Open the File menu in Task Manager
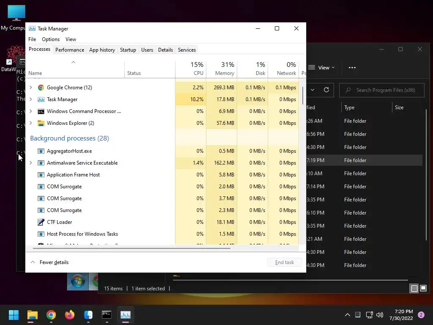This screenshot has height=325, width=433. 32,39
